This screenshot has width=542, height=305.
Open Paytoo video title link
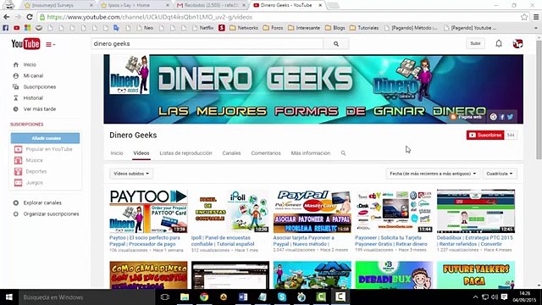145,241
